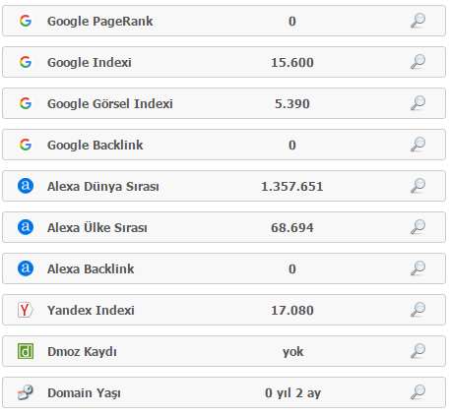Select the Google Indexi label
The height and width of the screenshot is (415, 449).
pyautogui.click(x=90, y=62)
